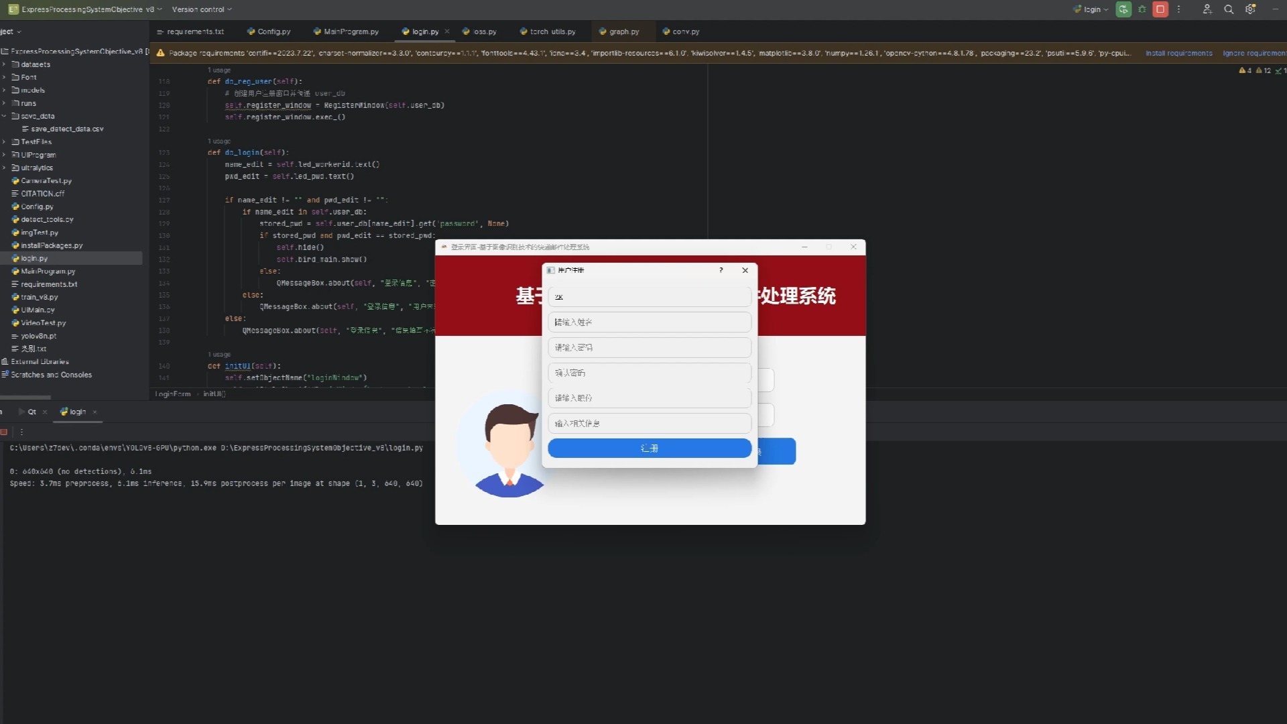Click the Install requirements link

point(1178,53)
